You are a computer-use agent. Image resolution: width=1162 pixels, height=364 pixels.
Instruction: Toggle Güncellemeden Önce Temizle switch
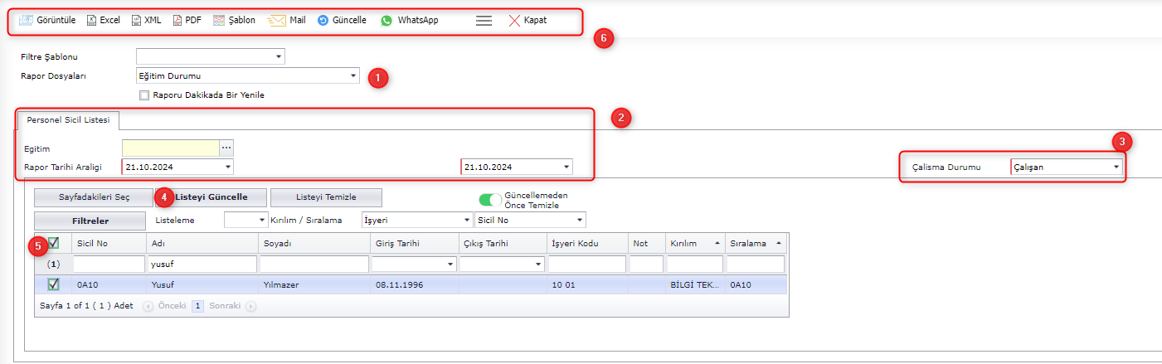point(491,200)
